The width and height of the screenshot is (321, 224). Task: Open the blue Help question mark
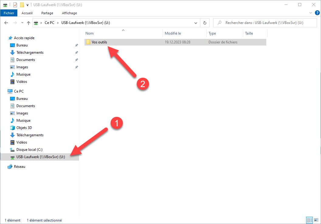(x=317, y=13)
